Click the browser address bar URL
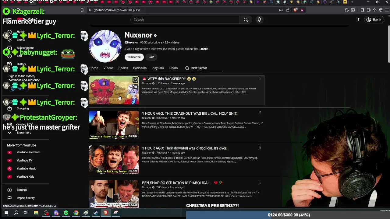The height and width of the screenshot is (219, 390). 117,10
